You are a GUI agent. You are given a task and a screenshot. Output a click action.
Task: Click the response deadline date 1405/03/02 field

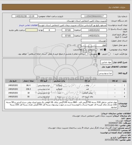94,30
